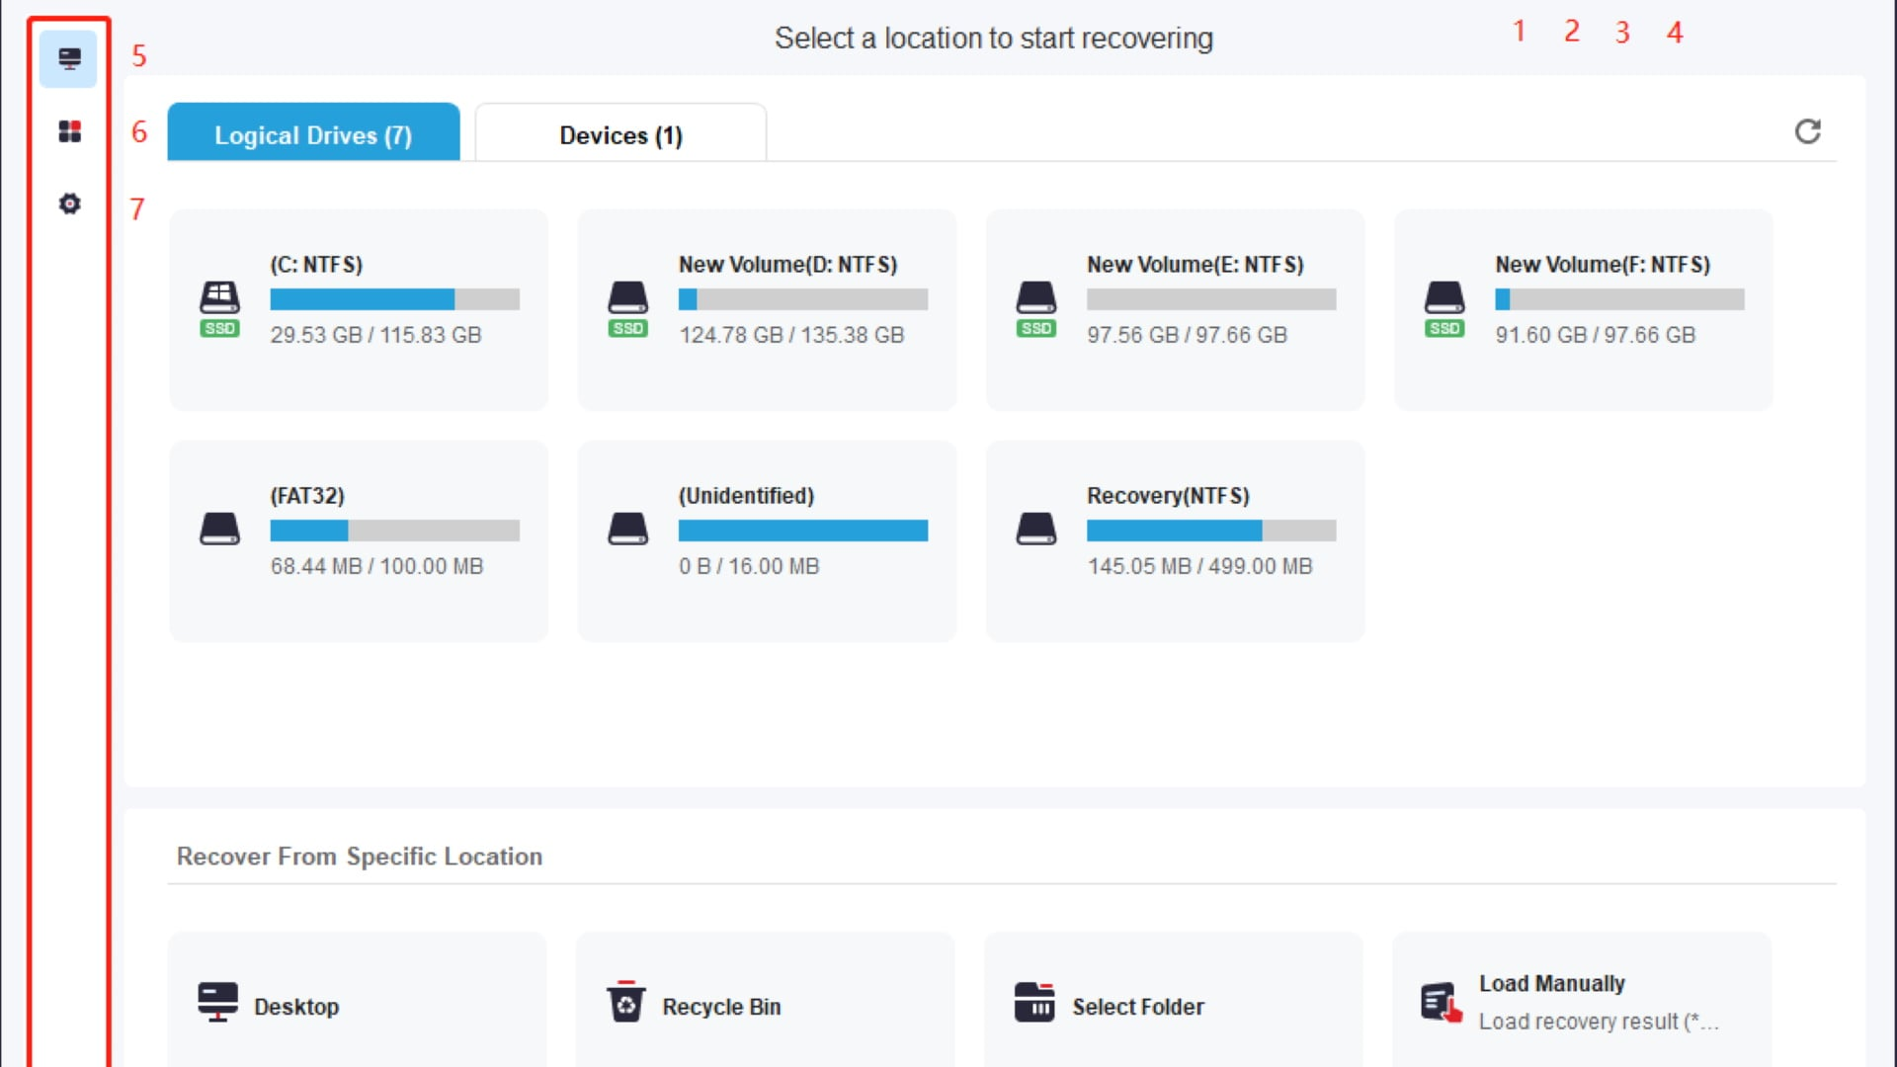This screenshot has height=1067, width=1897.
Task: Select the C: NTFS system drive icon
Action: 219,308
